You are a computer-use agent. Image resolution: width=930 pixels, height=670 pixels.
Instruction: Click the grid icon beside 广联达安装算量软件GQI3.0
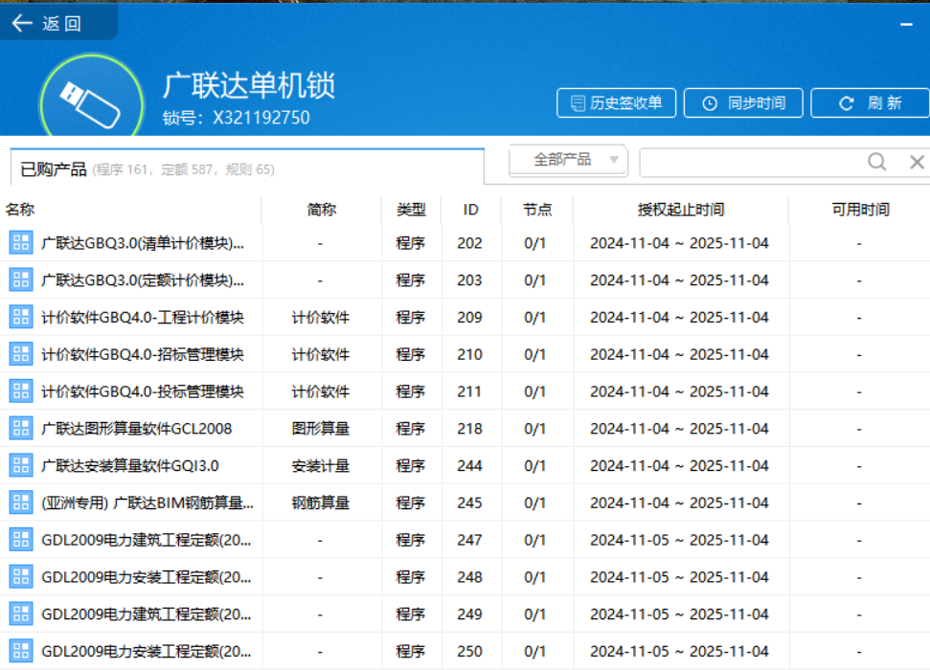(x=20, y=465)
